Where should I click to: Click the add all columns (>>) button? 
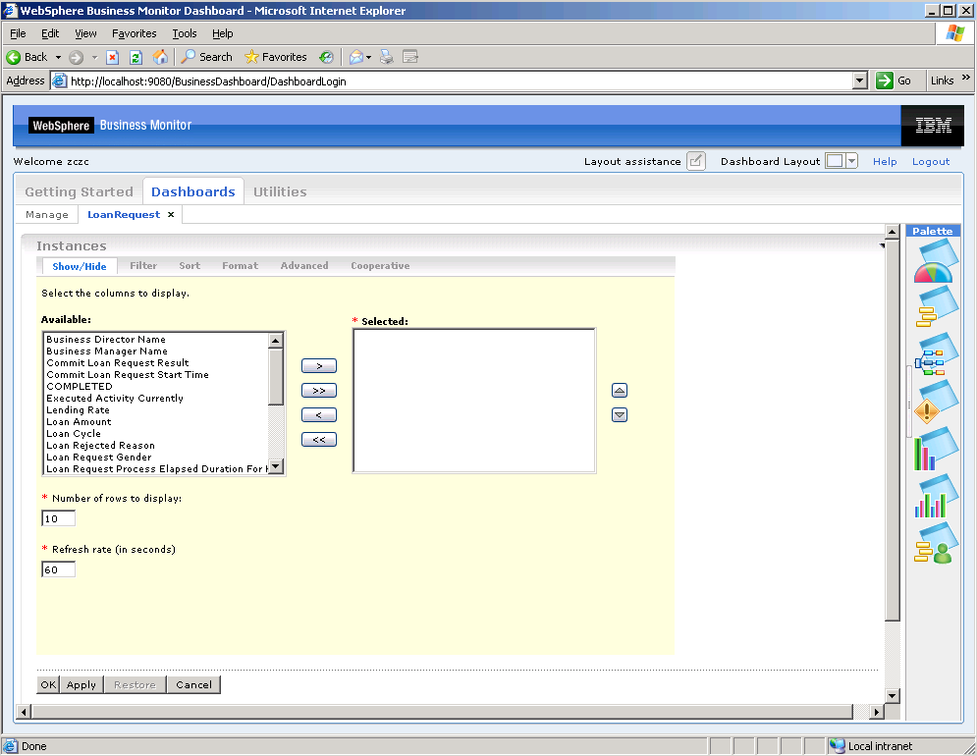point(319,391)
